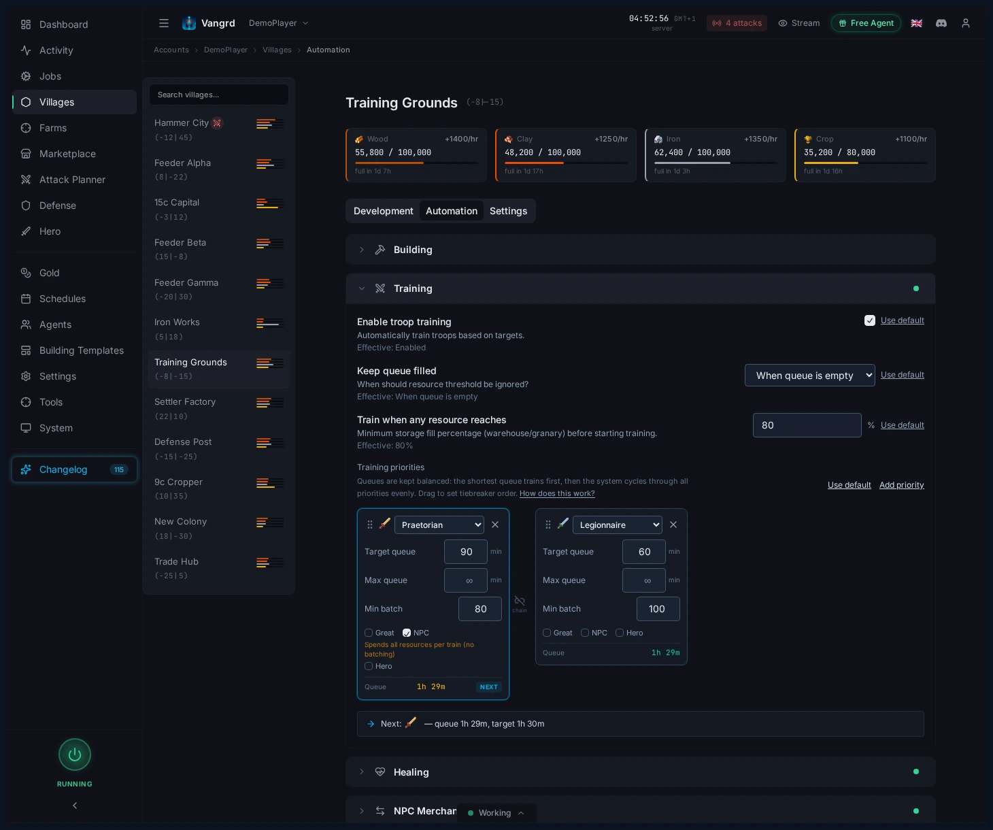The width and height of the screenshot is (993, 830).
Task: Open the Keep queue filled dropdown
Action: click(x=809, y=375)
